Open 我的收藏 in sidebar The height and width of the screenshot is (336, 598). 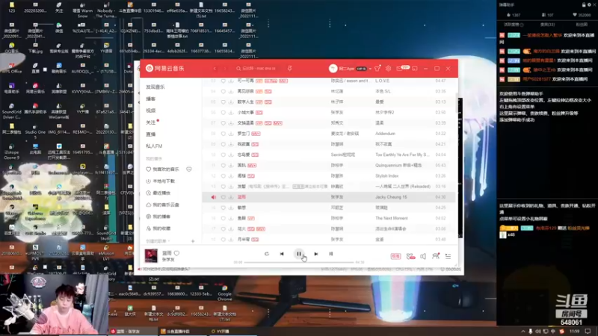[161, 228]
